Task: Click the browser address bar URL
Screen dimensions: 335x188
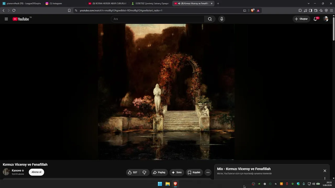Action: [121, 10]
